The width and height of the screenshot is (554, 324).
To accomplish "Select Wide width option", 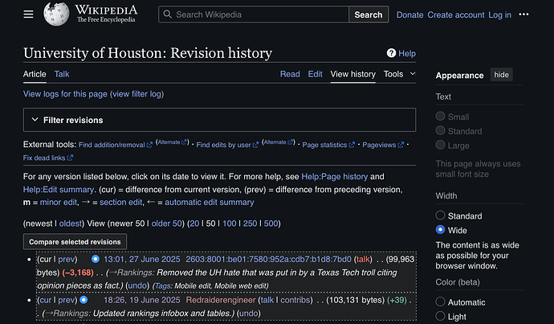I will pos(440,230).
